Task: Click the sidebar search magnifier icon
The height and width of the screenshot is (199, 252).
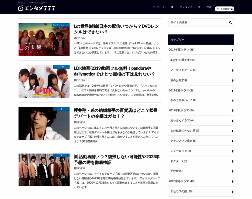Action: click(230, 23)
